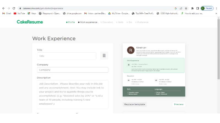Reload the page with the refresh icon
Screen dimensions: 220x123
(14, 8)
